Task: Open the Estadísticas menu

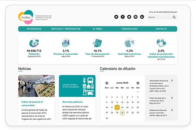Action: (34, 29)
